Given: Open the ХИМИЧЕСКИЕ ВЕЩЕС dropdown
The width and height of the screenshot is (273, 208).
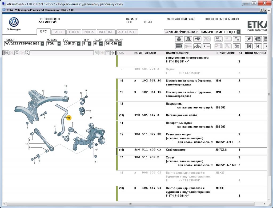Looking at the screenshot, I should tap(238, 32).
